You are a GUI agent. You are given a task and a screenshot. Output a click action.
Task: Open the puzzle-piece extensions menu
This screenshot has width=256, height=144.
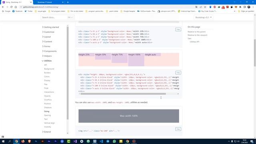coord(240,7)
